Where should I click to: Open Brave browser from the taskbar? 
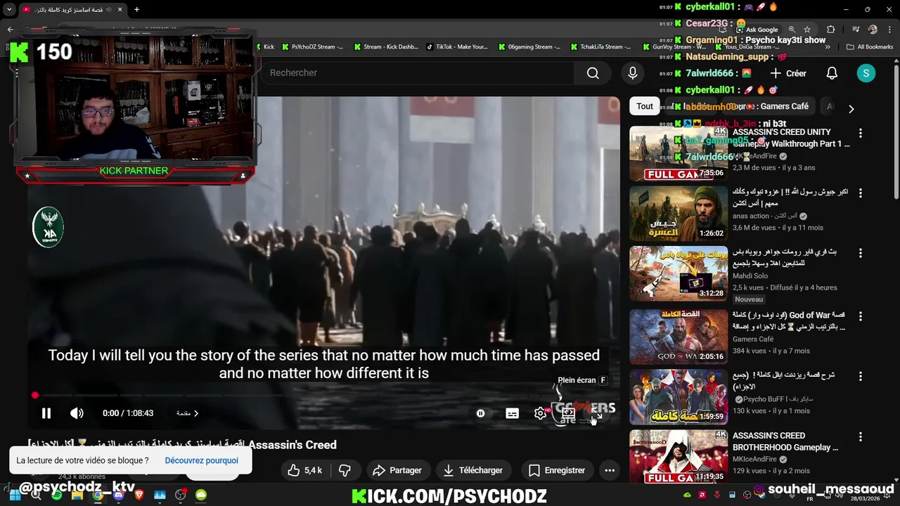[x=139, y=495]
